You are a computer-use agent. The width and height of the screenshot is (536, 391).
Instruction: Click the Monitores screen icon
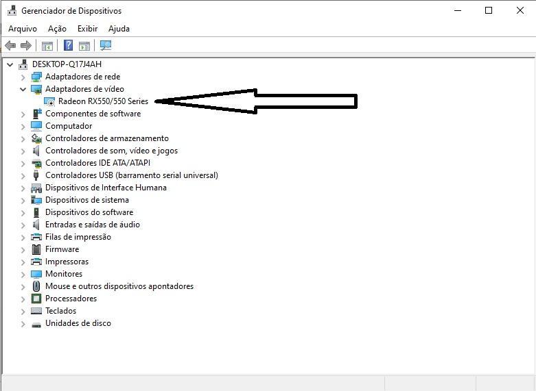pos(36,274)
